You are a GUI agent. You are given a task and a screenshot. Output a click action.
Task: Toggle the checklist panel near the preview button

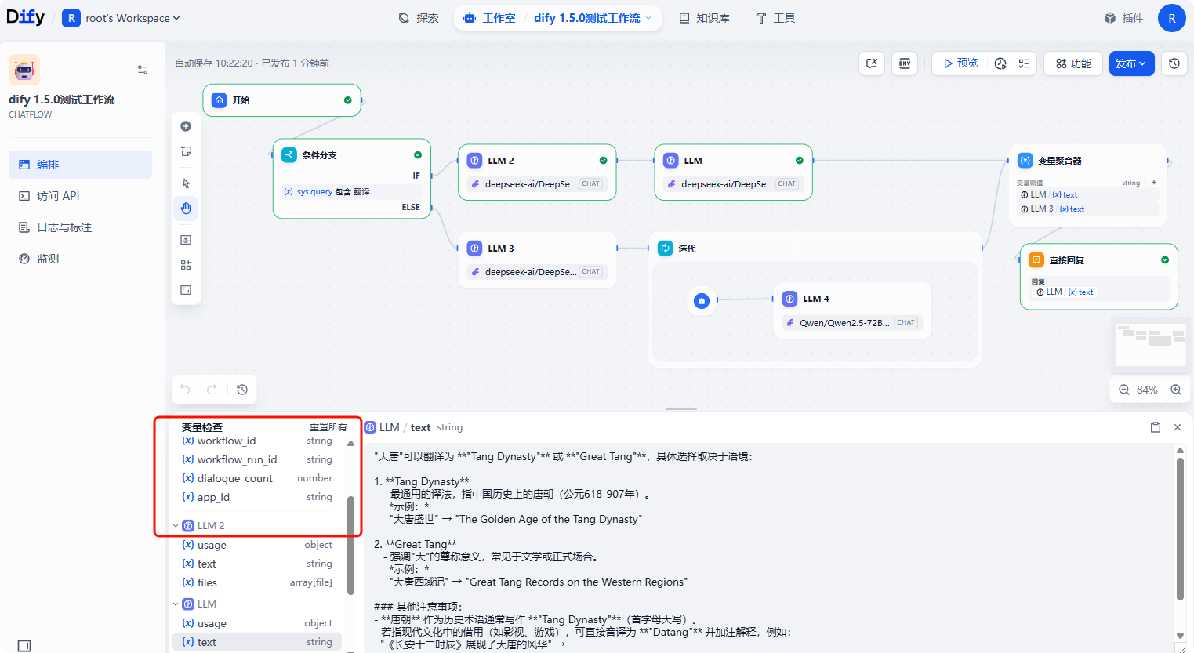coord(1025,63)
